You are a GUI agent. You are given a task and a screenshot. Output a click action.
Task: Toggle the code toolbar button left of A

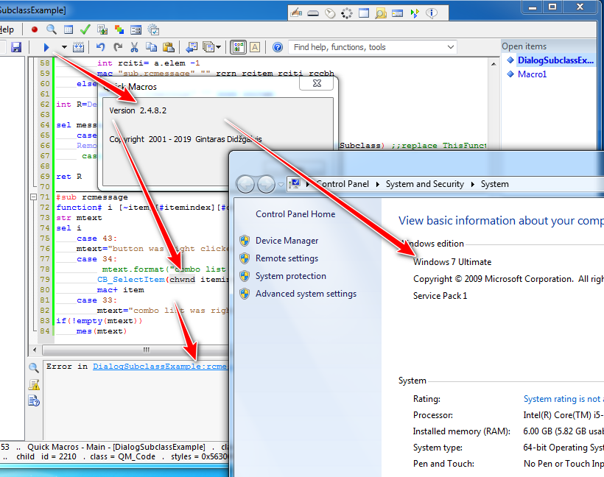coord(238,47)
